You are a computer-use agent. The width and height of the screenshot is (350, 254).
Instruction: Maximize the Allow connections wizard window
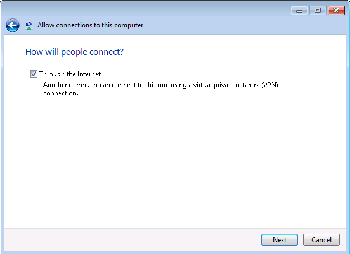click(x=317, y=11)
